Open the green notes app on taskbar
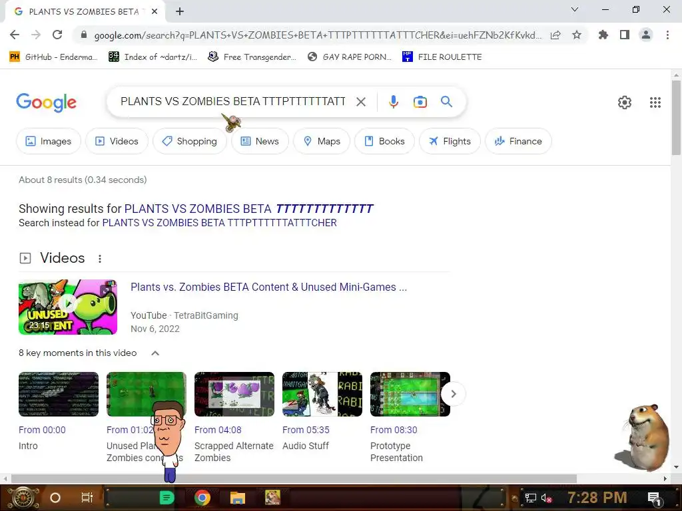The image size is (682, 511). [167, 498]
